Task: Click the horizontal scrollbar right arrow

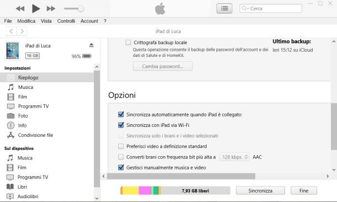Action: point(328,176)
